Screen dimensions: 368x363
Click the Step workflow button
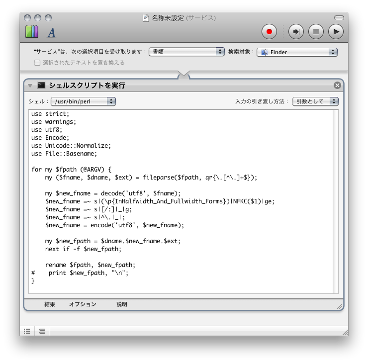pyautogui.click(x=296, y=32)
